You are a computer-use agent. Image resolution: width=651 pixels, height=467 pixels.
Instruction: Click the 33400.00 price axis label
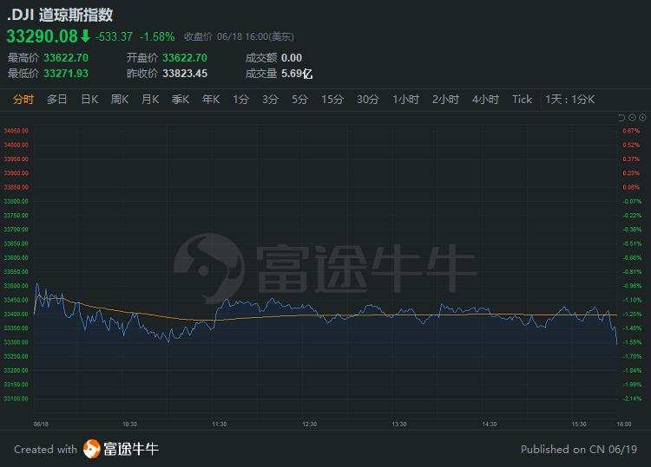[x=16, y=315]
